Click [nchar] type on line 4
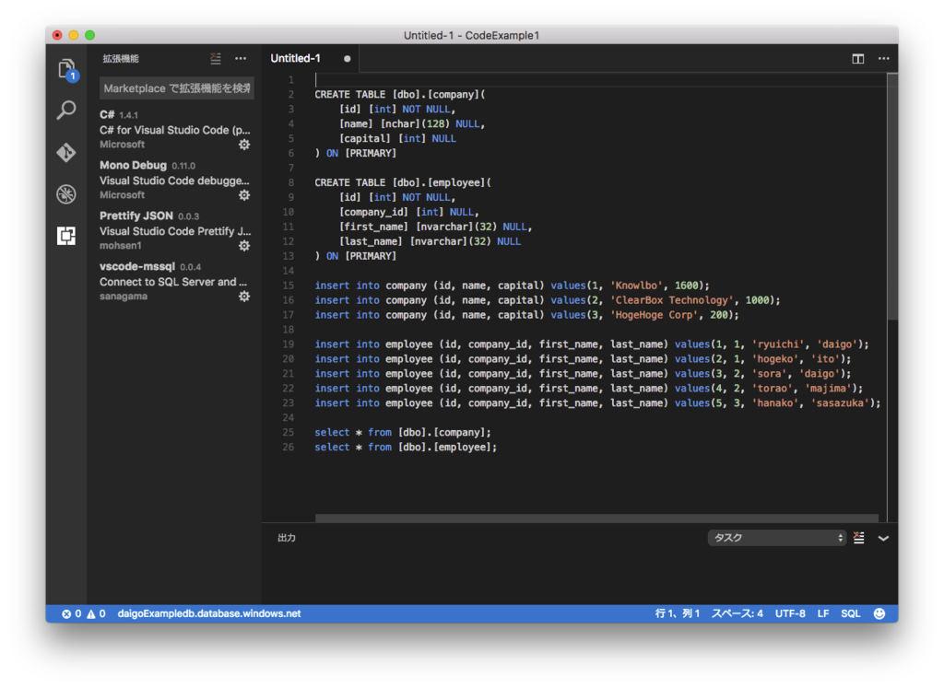Screen dimensions: 944x688 pos(400,124)
